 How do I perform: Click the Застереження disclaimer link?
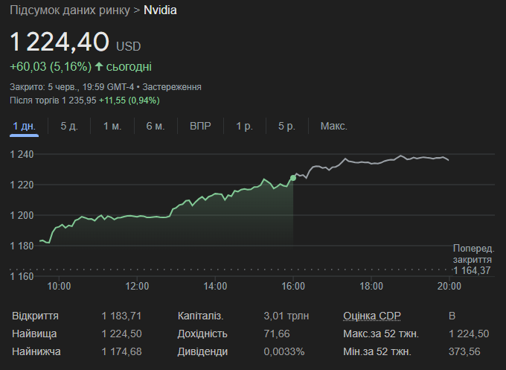click(172, 87)
